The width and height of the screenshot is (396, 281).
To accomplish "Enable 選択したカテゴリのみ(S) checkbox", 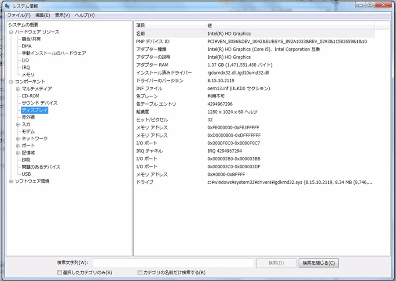I will (59, 272).
